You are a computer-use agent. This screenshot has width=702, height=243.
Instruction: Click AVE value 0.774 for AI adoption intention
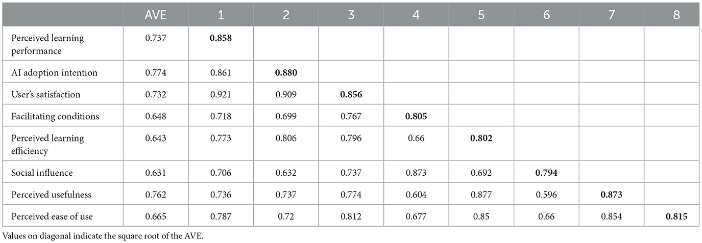156,73
